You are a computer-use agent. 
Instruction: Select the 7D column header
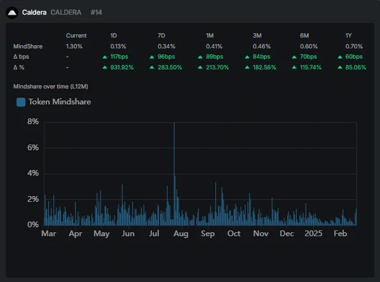(x=161, y=36)
